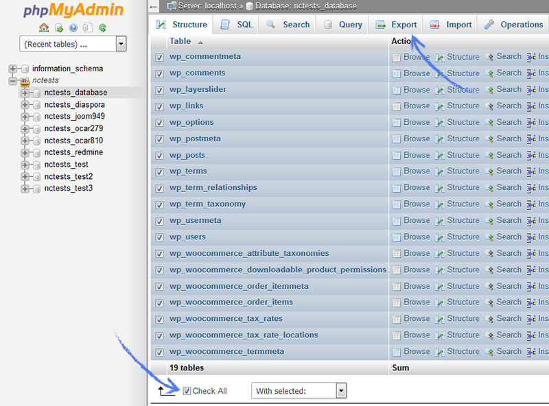Click Browse icon for wp_woocommerce_order_items row
Image resolution: width=549 pixels, height=406 pixels.
tap(397, 302)
